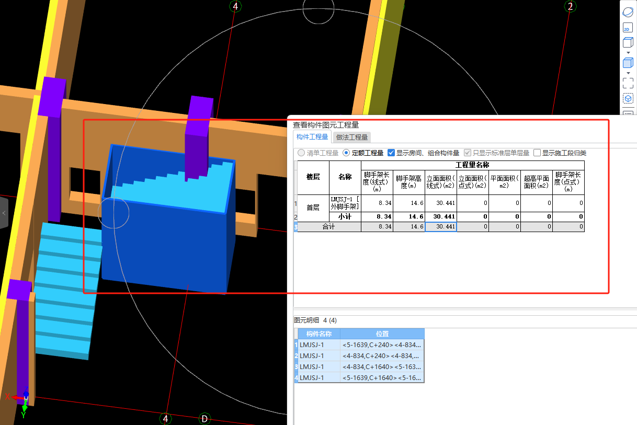637x425 pixels.
Task: Expand the collapsed left side panel handle
Action: 4,213
